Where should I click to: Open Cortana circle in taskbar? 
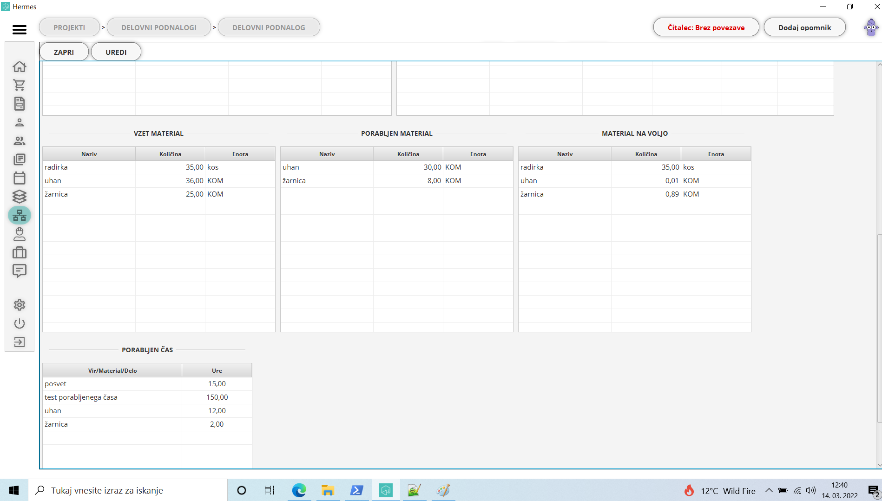point(242,490)
